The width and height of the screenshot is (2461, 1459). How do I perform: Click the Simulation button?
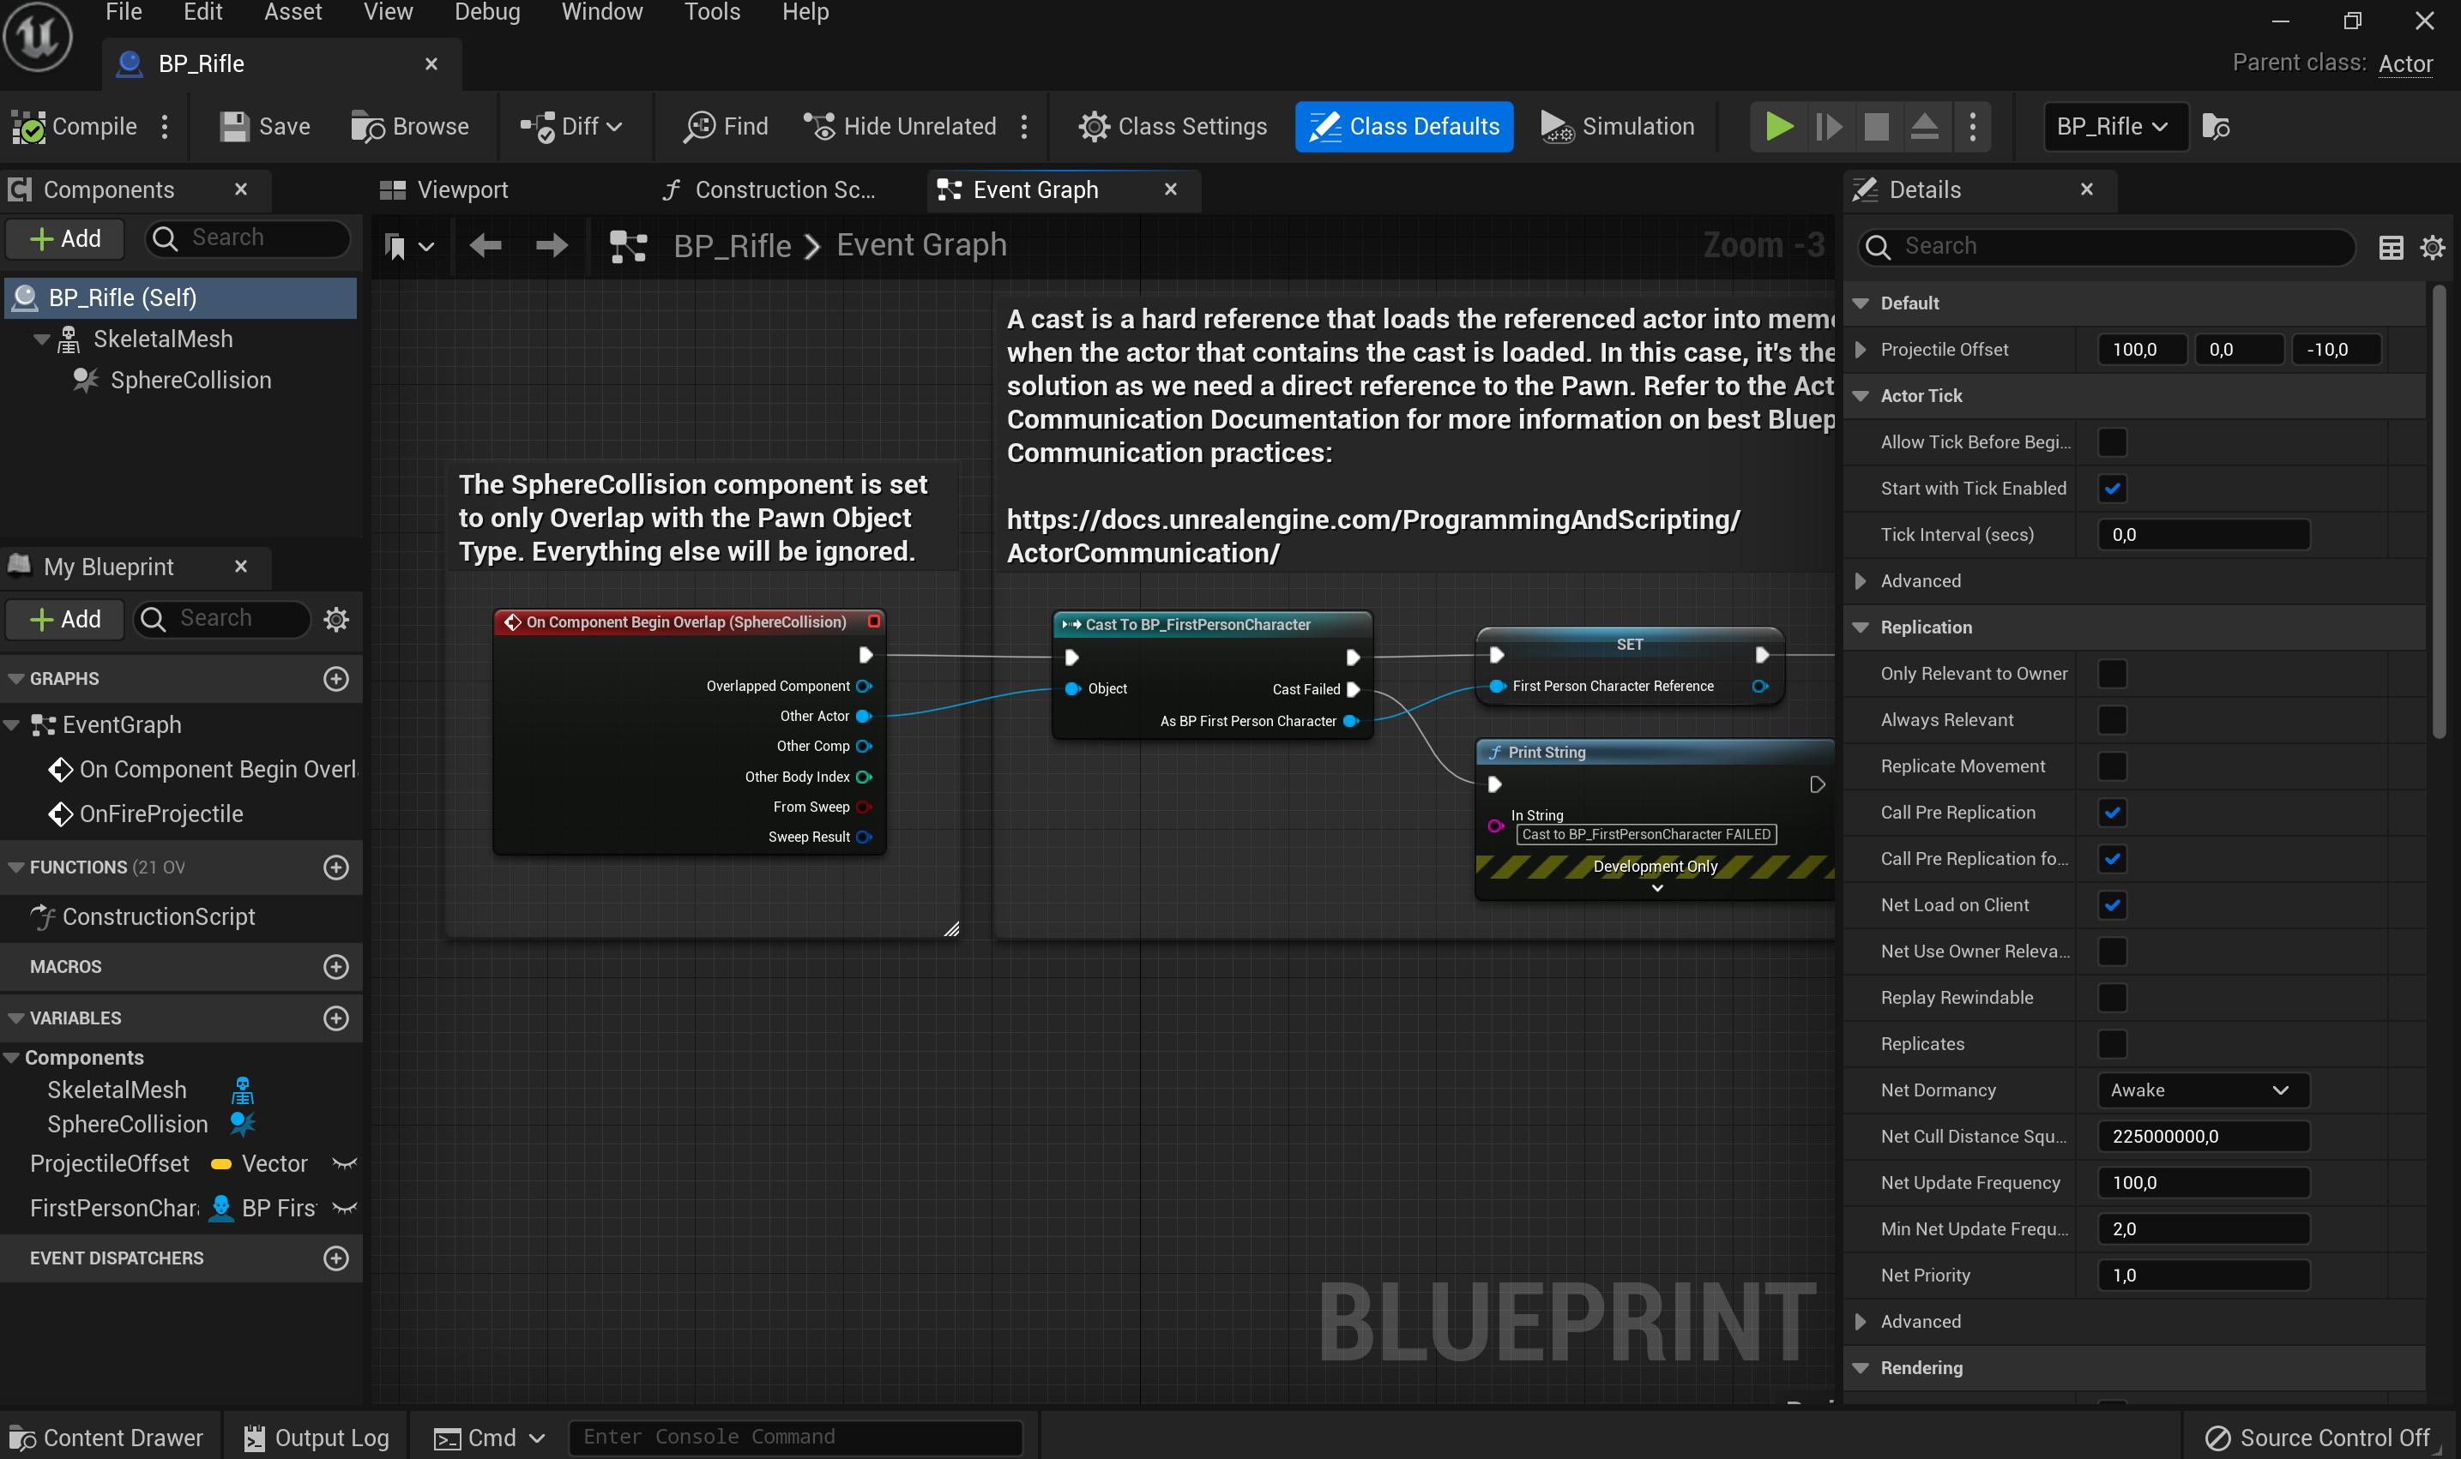click(1618, 127)
